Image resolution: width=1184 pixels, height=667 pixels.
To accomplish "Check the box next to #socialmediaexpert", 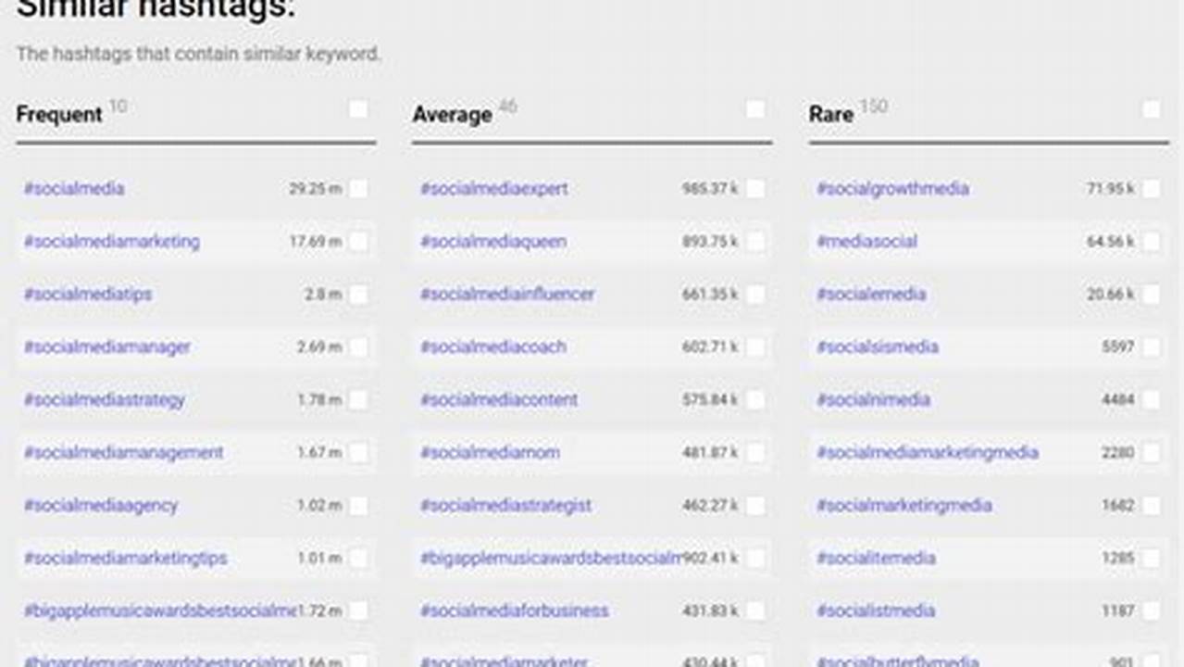I will click(755, 188).
